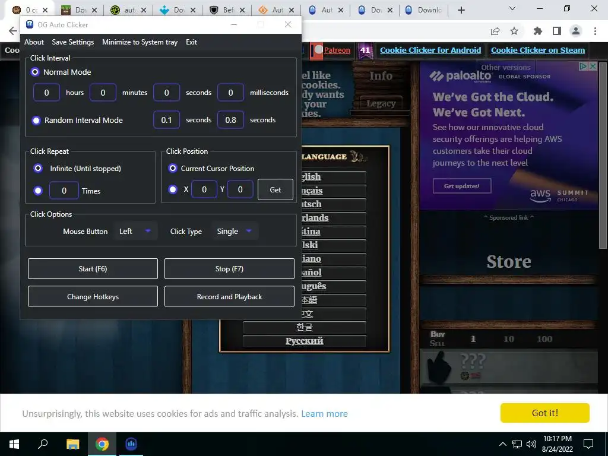The height and width of the screenshot is (456, 608).
Task: Select the Normal Mode radio button
Action: tap(35, 72)
